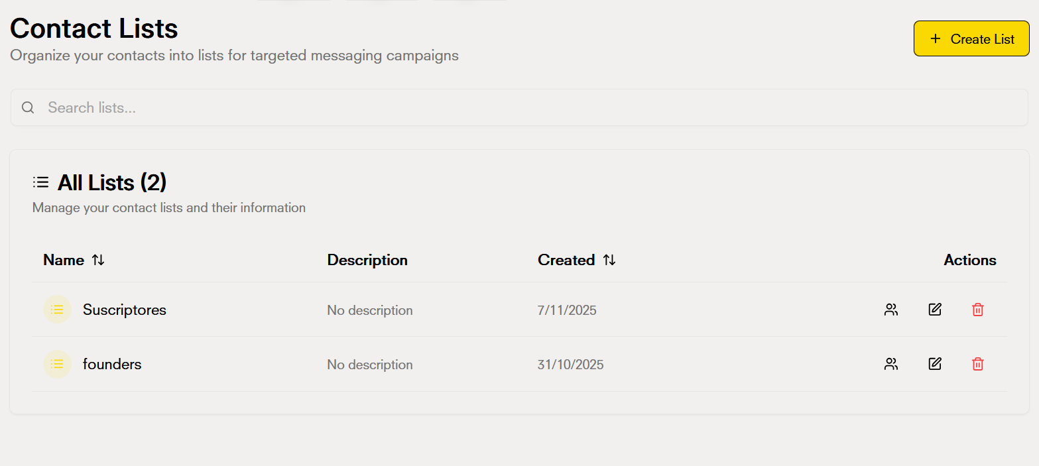The width and height of the screenshot is (1039, 466).
Task: Click the trash icon for founders
Action: tap(977, 364)
